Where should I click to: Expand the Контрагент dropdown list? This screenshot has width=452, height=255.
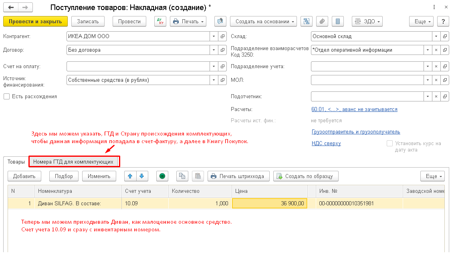click(214, 36)
